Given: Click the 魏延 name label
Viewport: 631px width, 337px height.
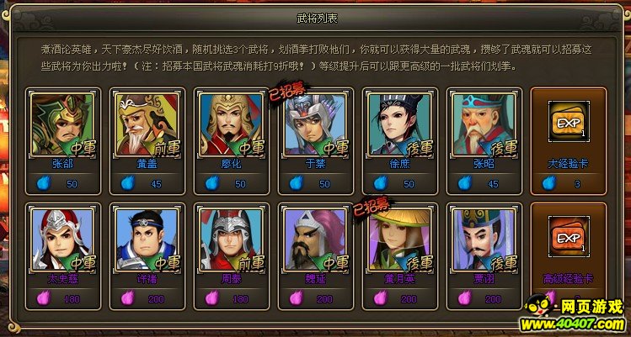Looking at the screenshot, I should click(315, 279).
